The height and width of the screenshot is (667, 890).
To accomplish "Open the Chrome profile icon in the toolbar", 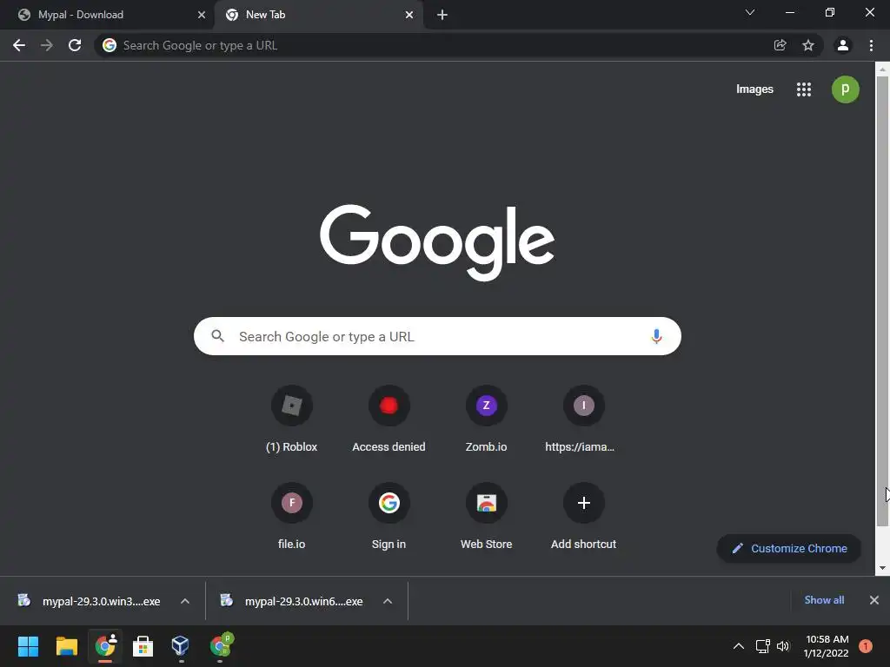I will click(843, 45).
